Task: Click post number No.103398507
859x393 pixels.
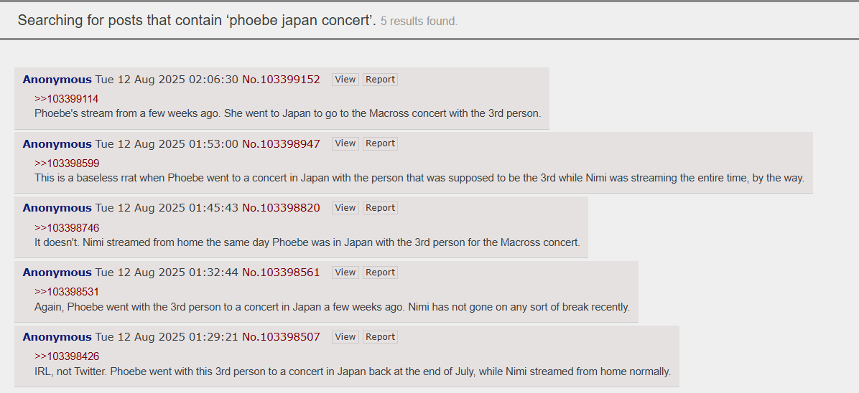Action: [x=281, y=337]
